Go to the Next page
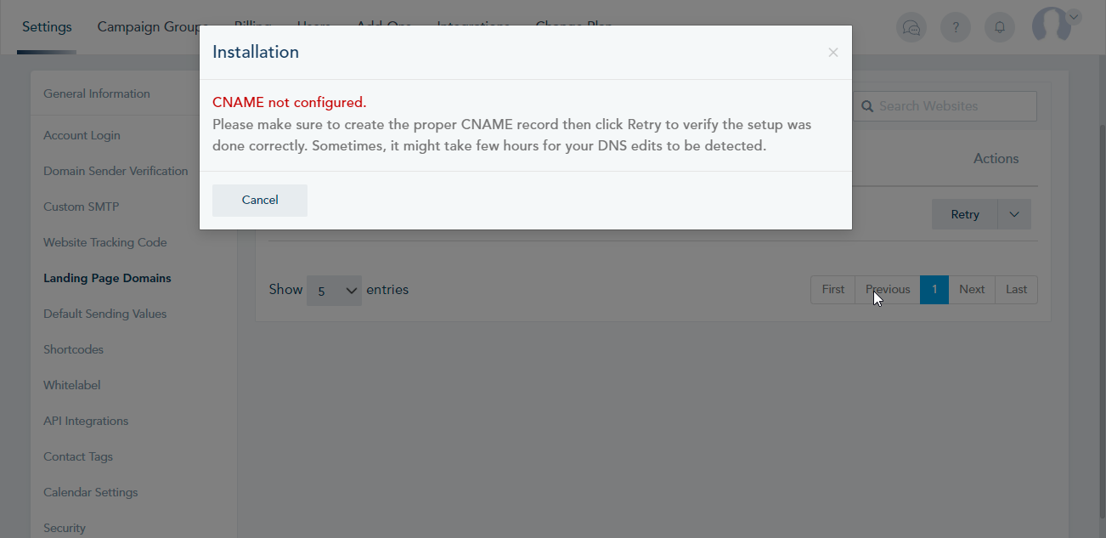 click(x=972, y=290)
